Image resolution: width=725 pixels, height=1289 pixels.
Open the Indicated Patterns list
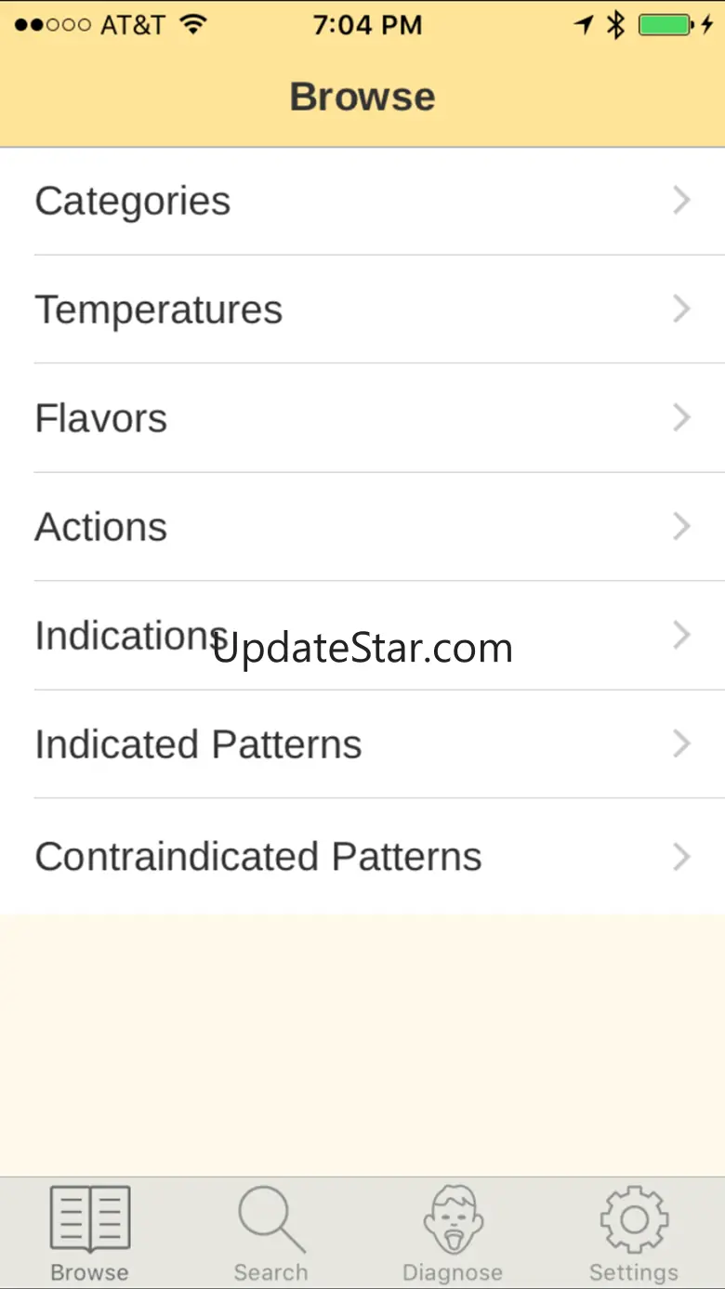point(198,744)
